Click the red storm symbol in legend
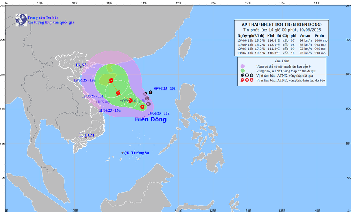 [x=242, y=80]
